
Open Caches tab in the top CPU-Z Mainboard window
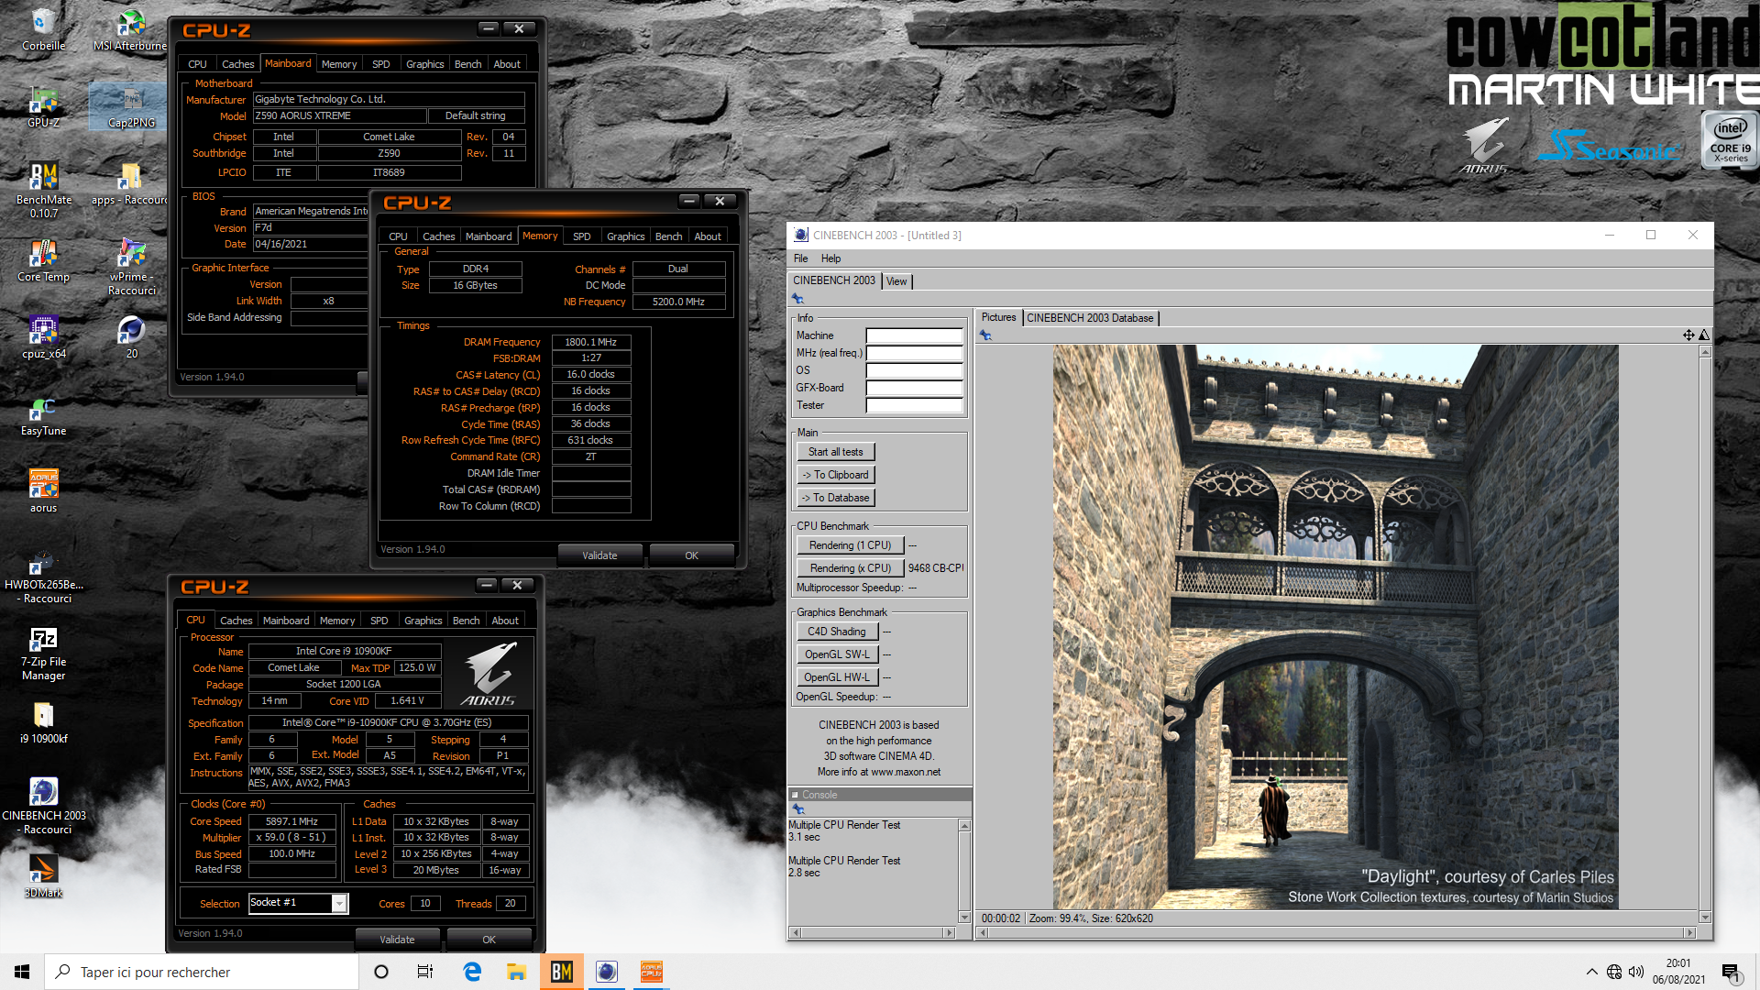237,64
